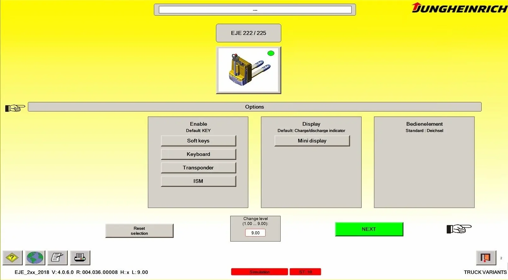Click the green status dot on truck image

271,53
